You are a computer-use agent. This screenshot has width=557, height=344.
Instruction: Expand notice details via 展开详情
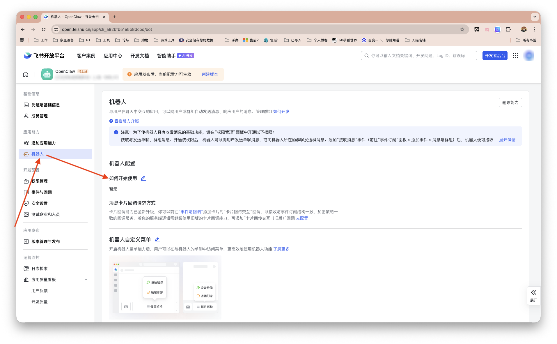pyautogui.click(x=507, y=140)
